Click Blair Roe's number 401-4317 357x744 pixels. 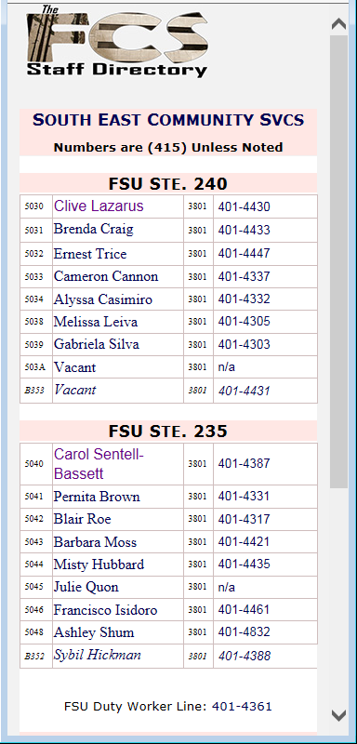coord(244,519)
